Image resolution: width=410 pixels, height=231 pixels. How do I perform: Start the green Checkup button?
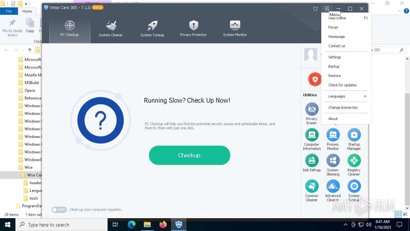click(x=190, y=155)
